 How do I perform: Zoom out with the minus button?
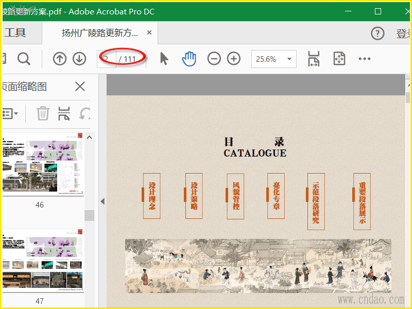click(214, 58)
